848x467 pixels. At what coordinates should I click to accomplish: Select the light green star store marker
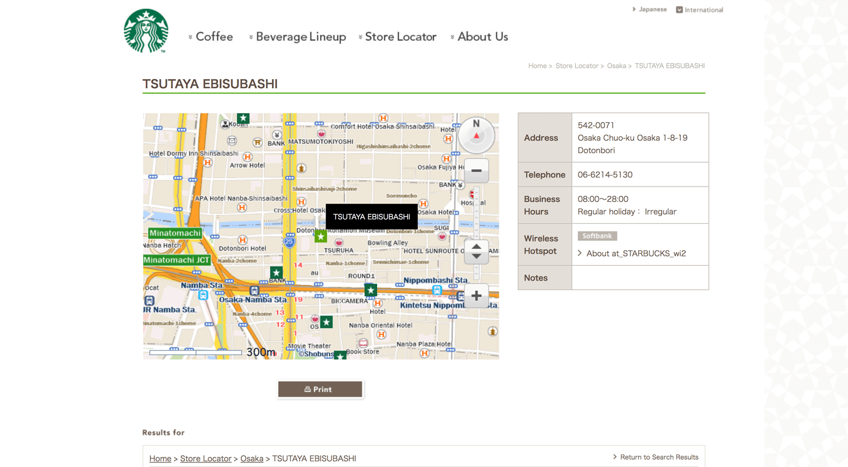(x=321, y=236)
